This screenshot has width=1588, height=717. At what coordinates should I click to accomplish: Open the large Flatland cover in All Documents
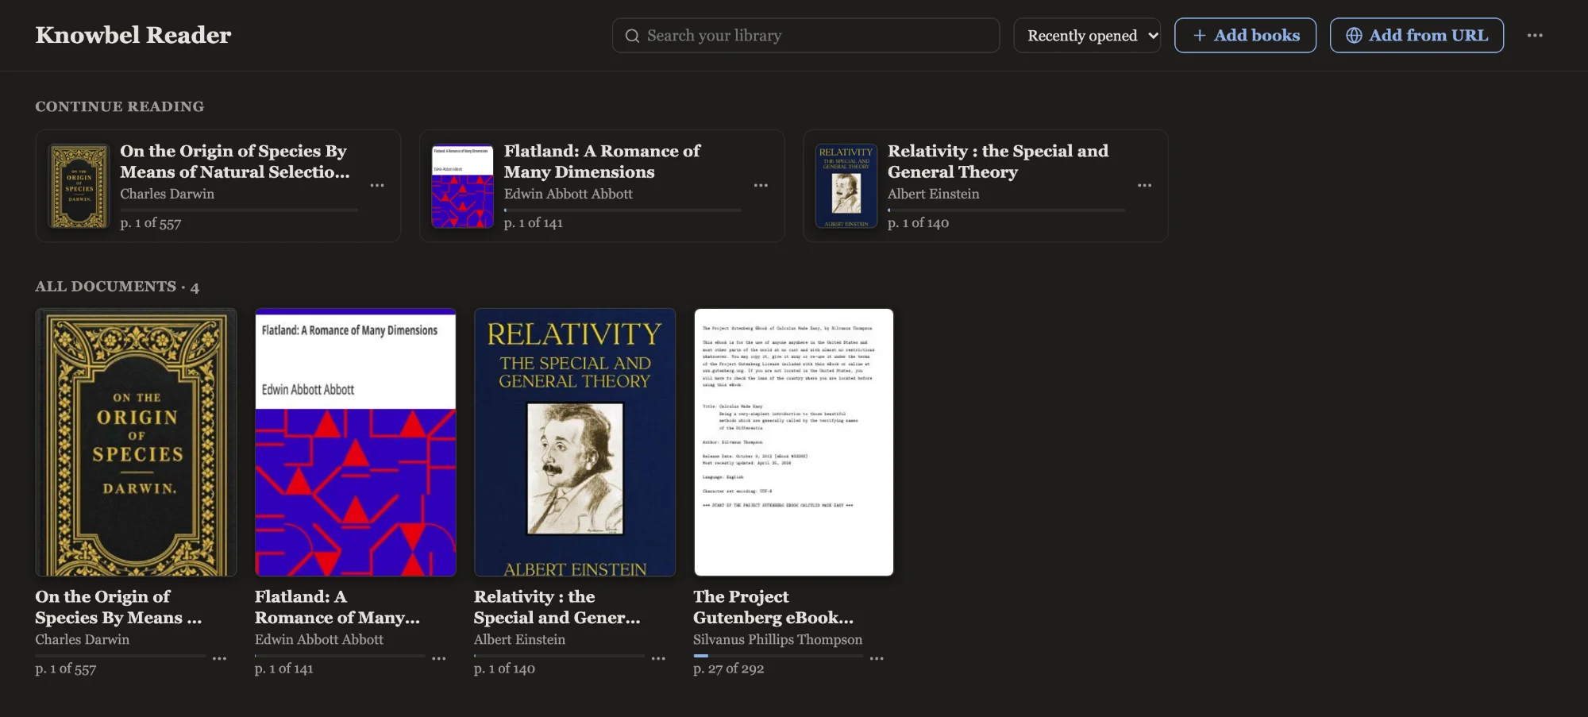coord(356,442)
